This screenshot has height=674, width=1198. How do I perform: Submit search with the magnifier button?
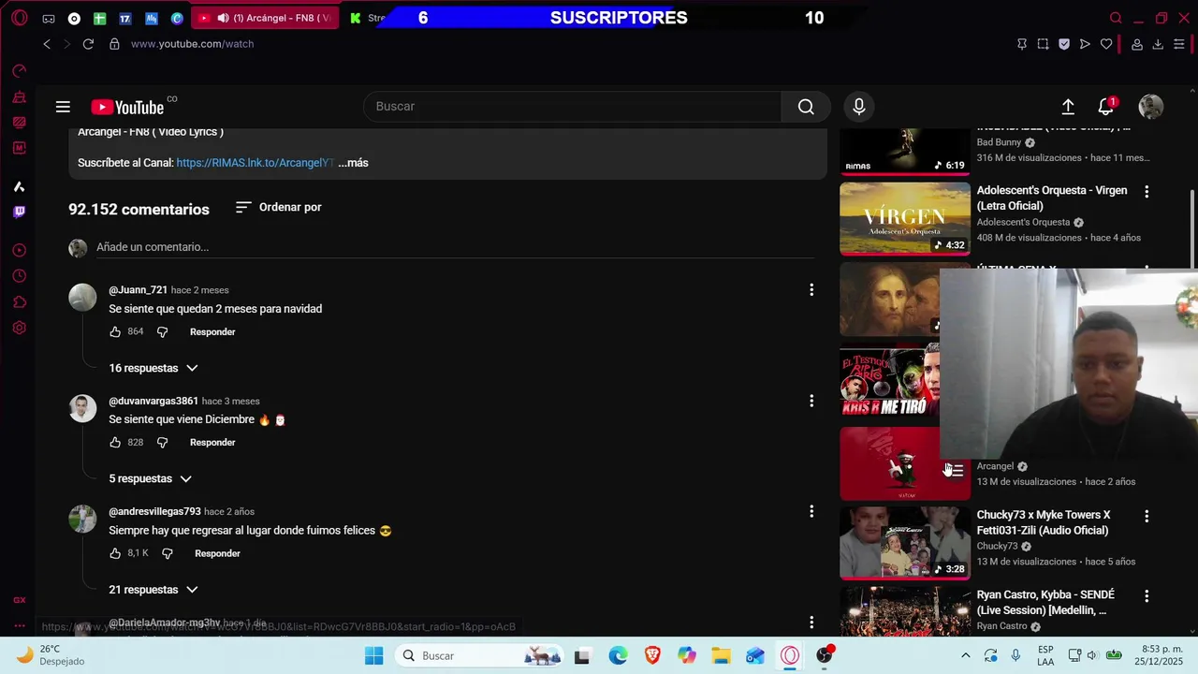[x=806, y=107]
